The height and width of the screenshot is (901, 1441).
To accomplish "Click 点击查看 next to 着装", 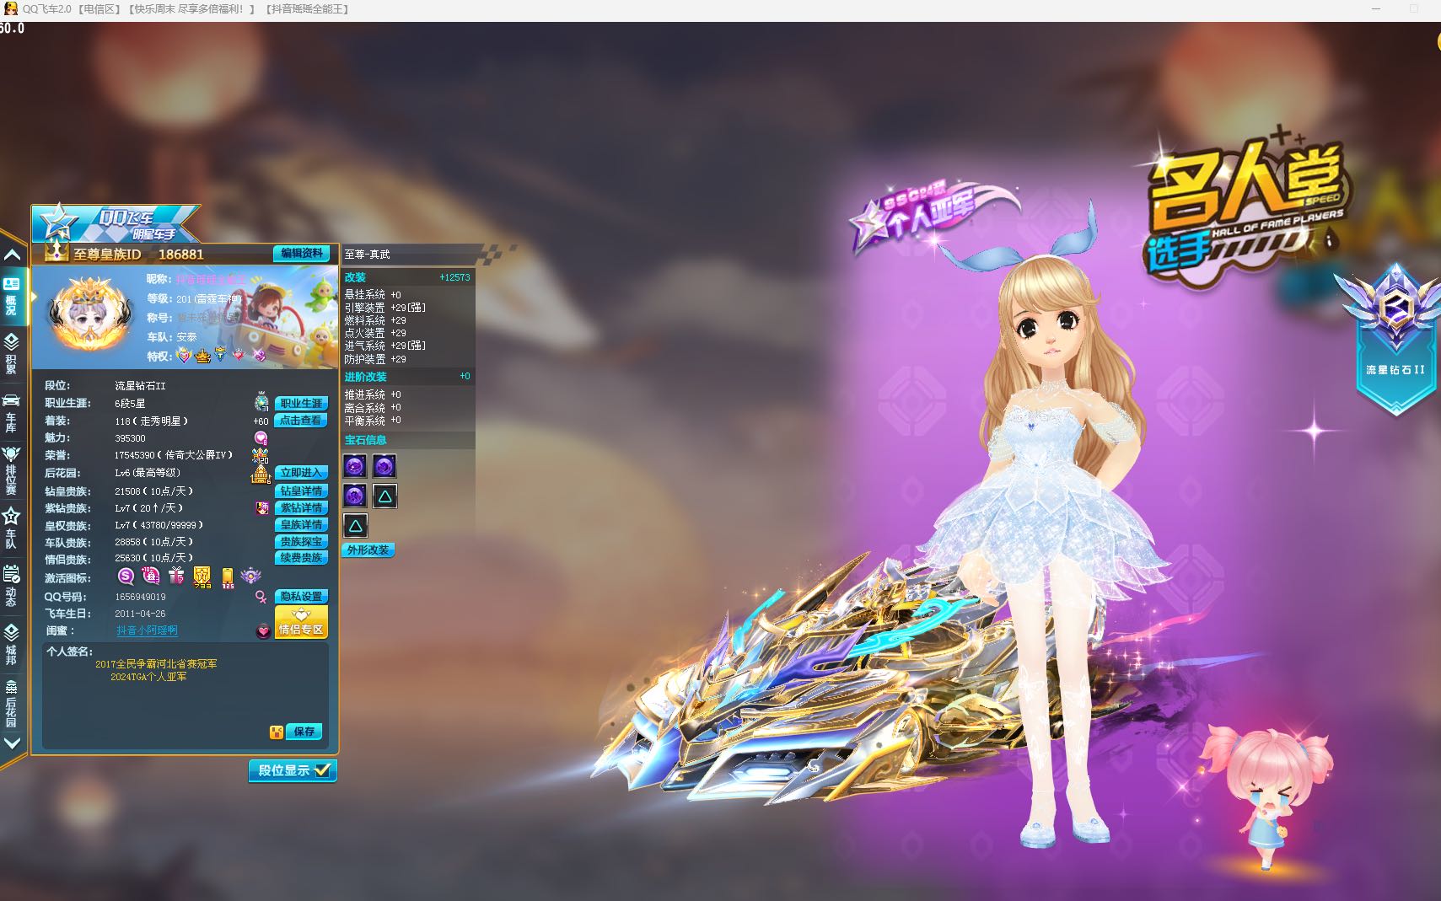I will click(x=301, y=420).
